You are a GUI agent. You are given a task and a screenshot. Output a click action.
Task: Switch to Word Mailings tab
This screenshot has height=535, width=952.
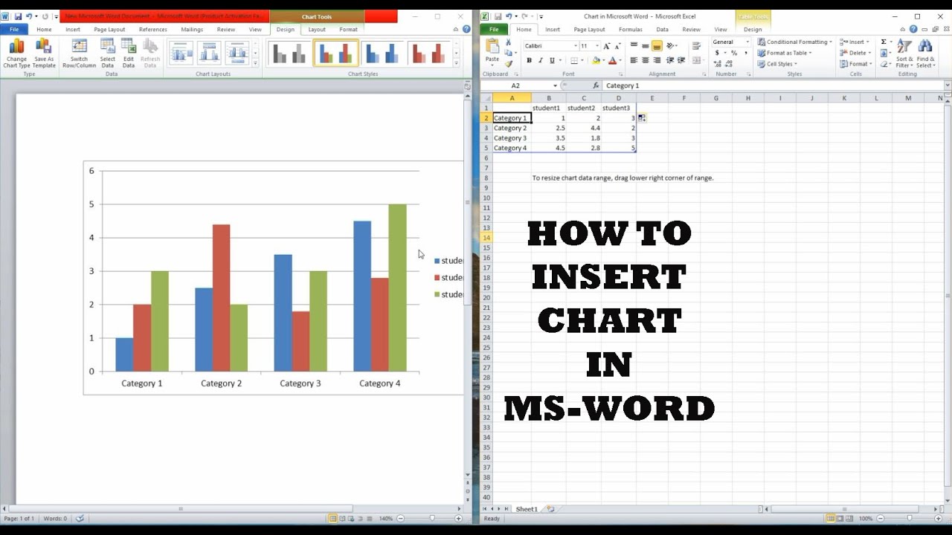192,30
